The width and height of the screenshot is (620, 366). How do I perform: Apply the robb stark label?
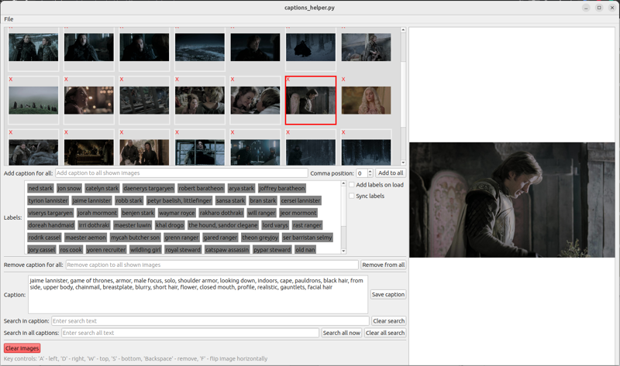[129, 200]
